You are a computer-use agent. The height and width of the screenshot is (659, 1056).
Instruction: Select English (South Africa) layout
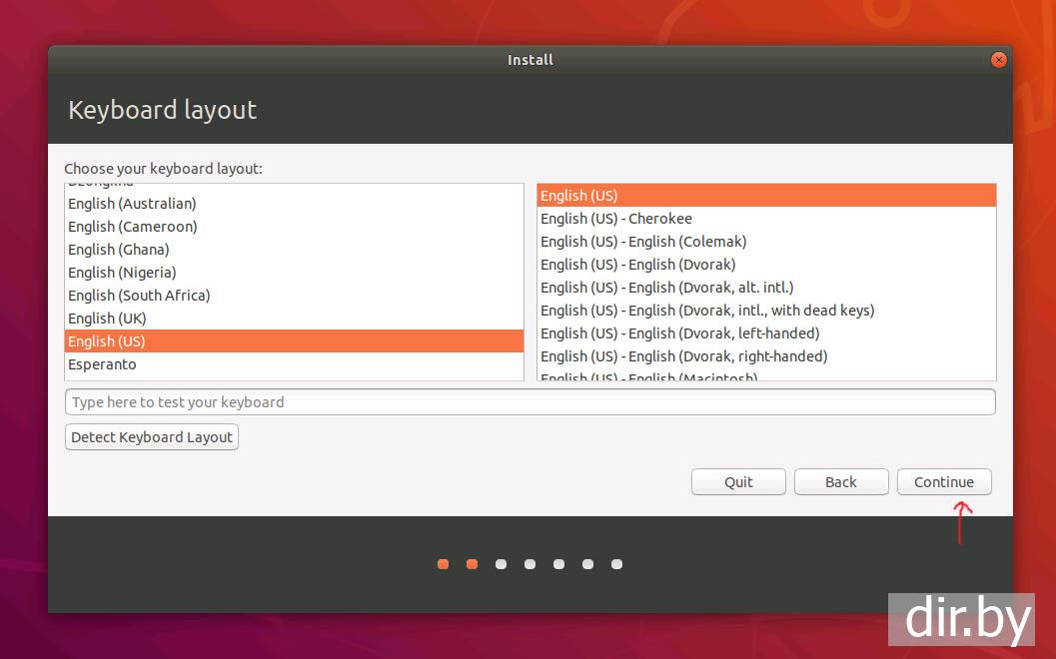pos(295,295)
